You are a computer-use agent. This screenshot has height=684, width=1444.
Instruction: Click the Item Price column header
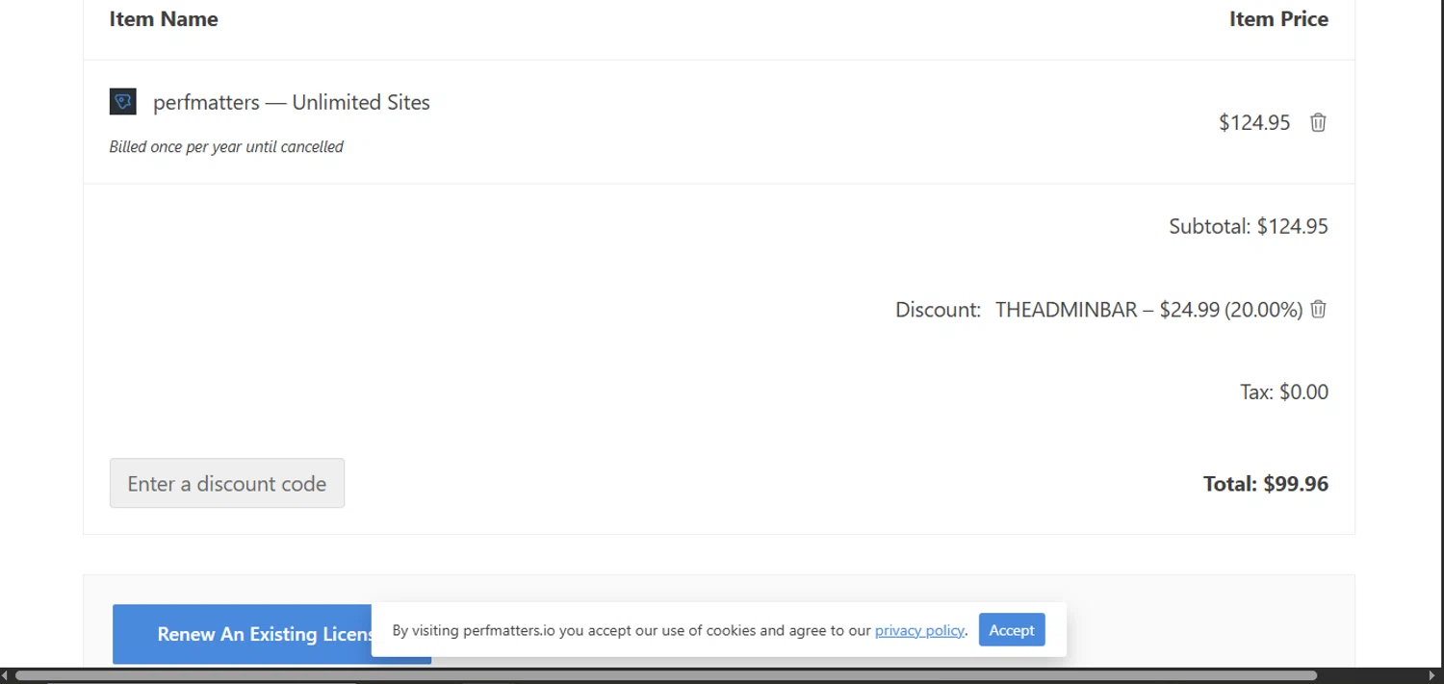[x=1278, y=19]
